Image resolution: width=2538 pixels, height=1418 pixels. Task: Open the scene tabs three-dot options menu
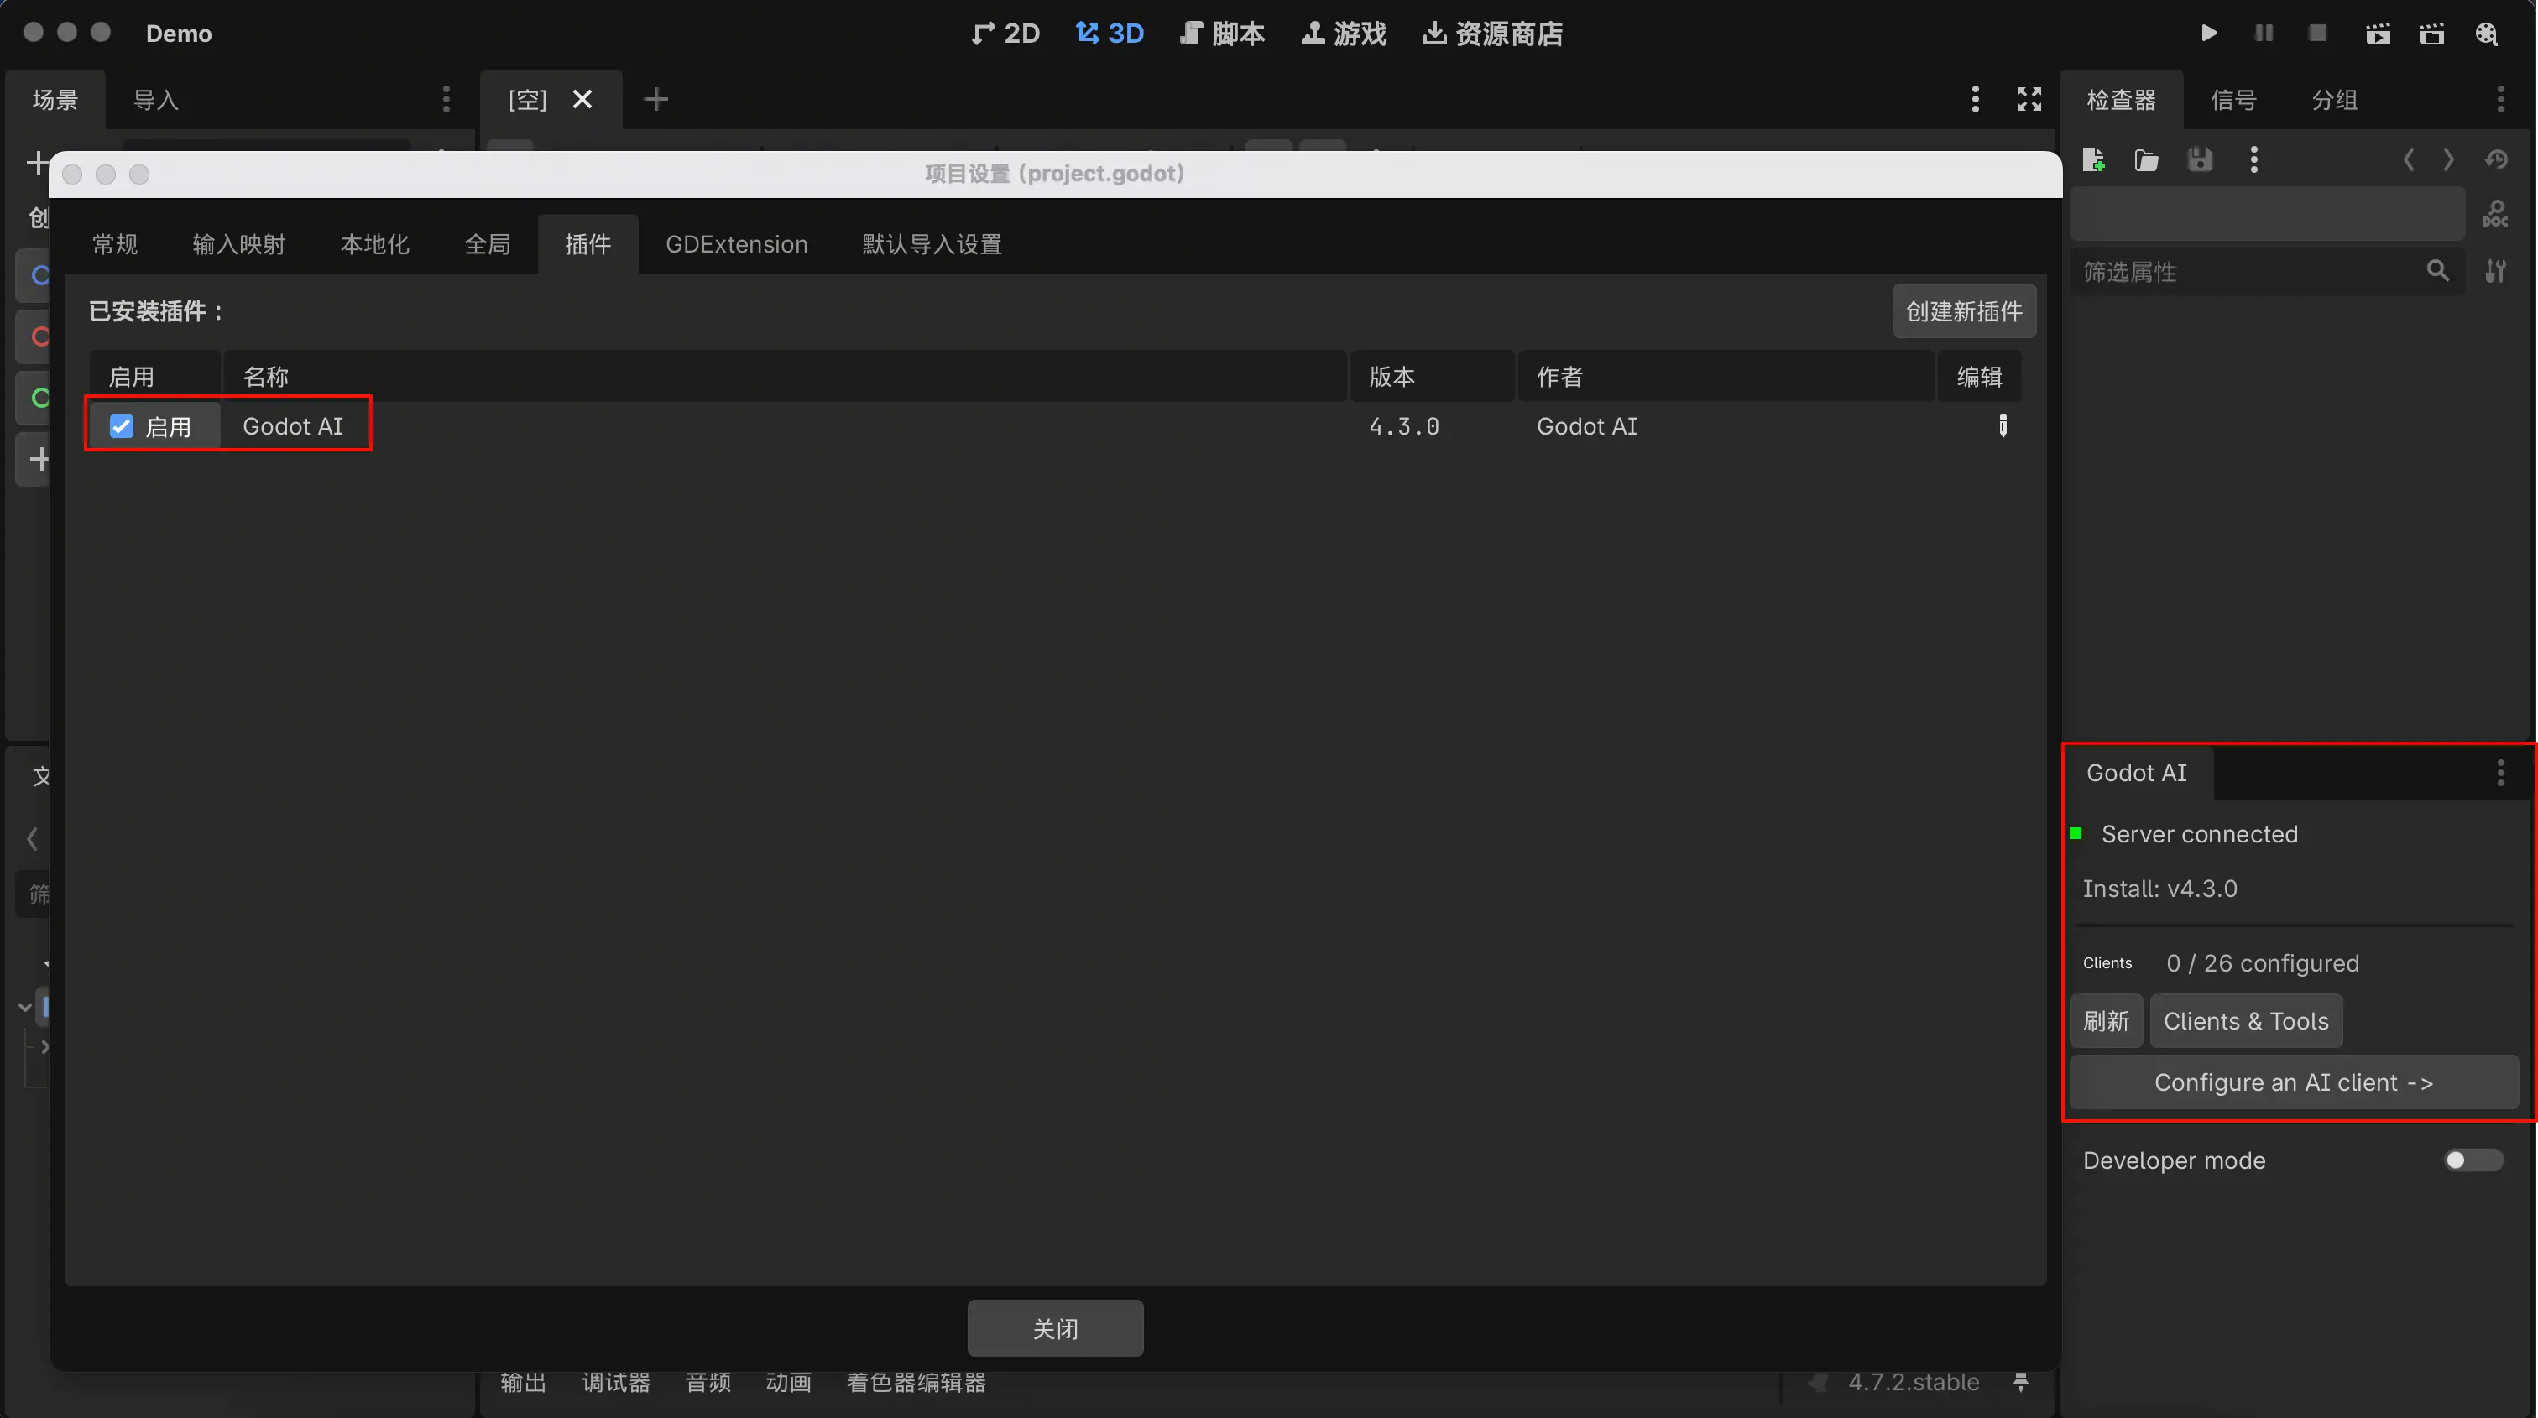(x=1975, y=98)
